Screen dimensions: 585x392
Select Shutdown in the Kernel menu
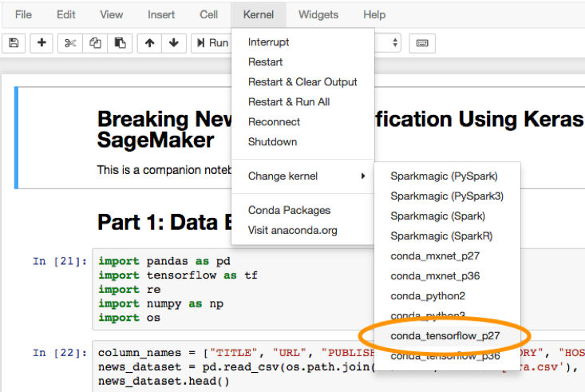tap(302, 142)
